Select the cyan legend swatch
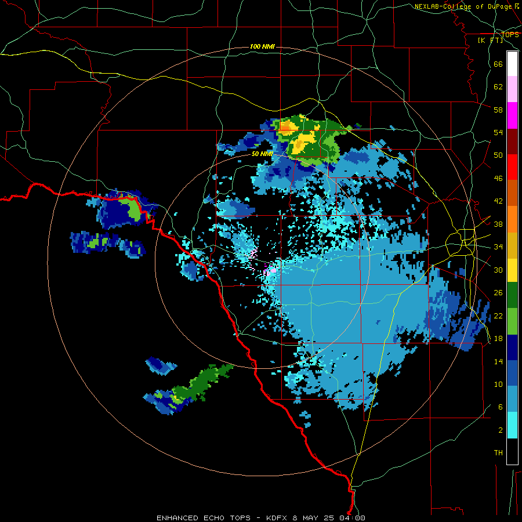Screen dimensions: 522x522 point(512,425)
